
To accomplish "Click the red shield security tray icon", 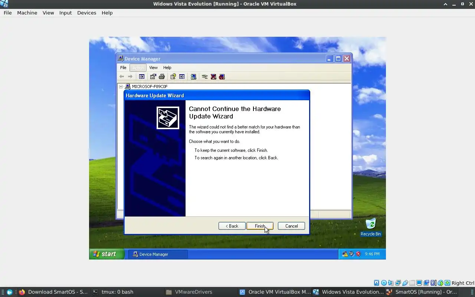I will coord(358,254).
